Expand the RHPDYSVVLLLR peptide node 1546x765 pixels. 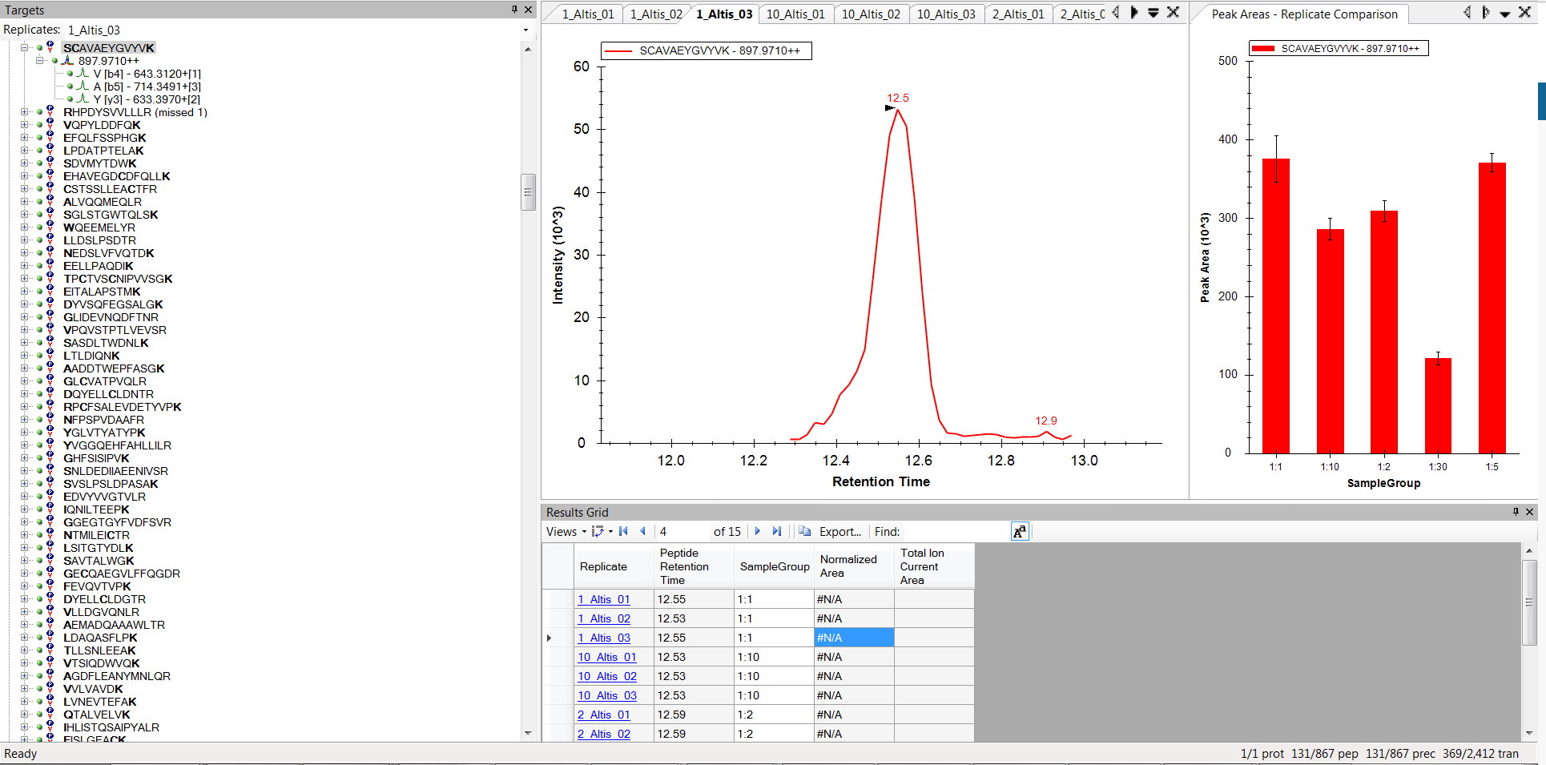point(25,112)
